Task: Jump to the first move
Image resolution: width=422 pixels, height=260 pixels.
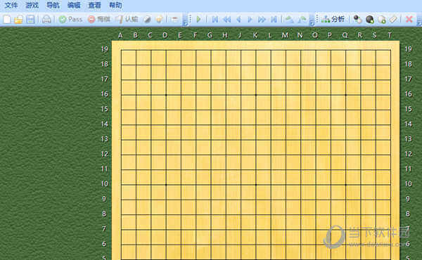Action: coord(215,20)
